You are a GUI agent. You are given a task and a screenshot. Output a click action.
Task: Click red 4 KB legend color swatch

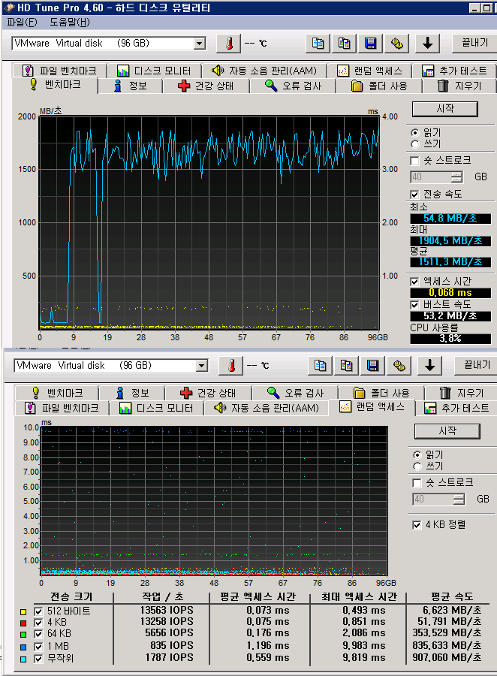coord(23,623)
